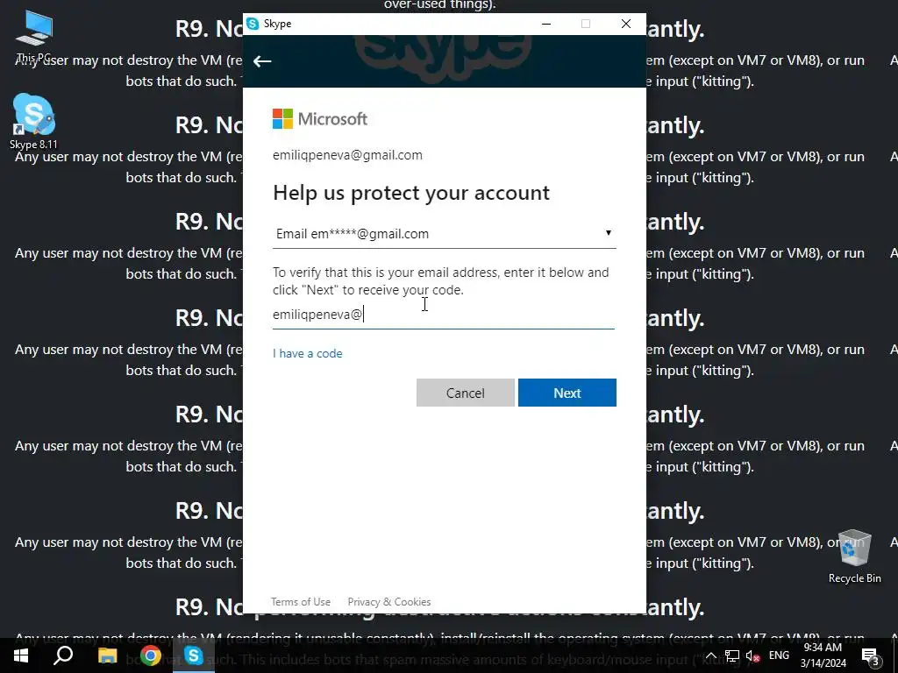Open the Windows Start menu
The width and height of the screenshot is (898, 673).
tap(21, 655)
